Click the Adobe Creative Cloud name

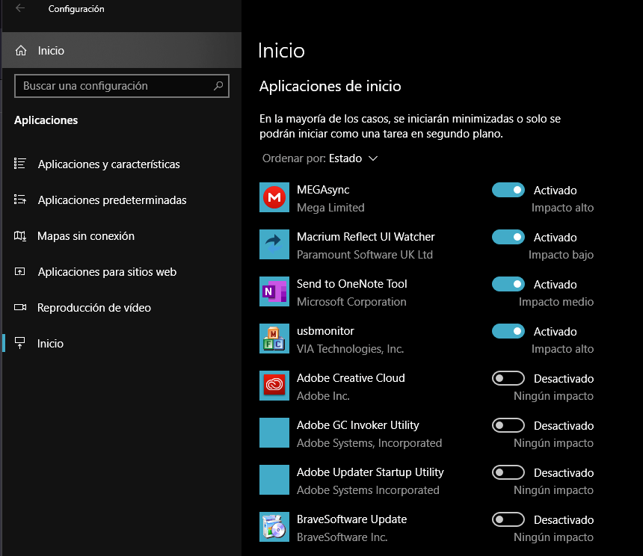point(351,378)
